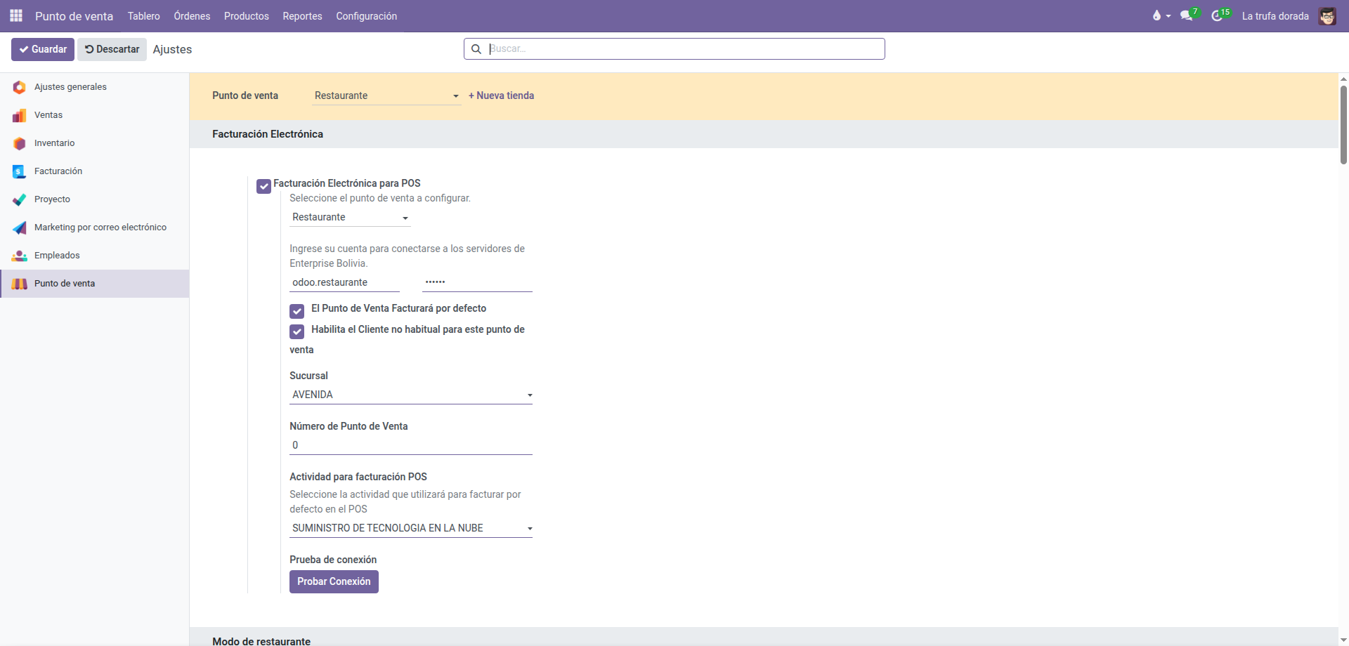The height and width of the screenshot is (646, 1349).
Task: Go to Inventario settings section
Action: point(54,143)
